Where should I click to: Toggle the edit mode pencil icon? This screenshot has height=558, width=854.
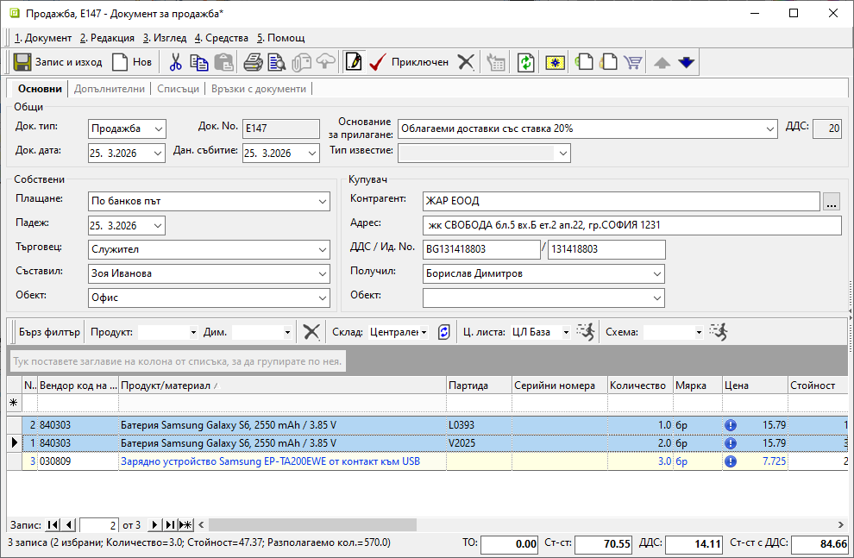coord(353,62)
